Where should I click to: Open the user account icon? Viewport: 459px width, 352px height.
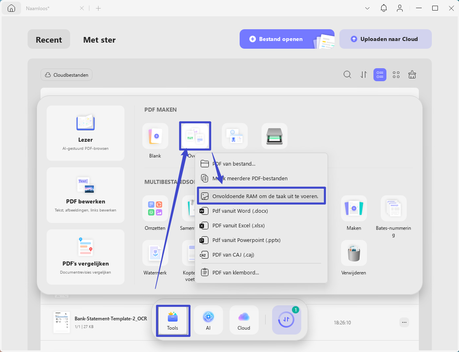click(x=399, y=8)
